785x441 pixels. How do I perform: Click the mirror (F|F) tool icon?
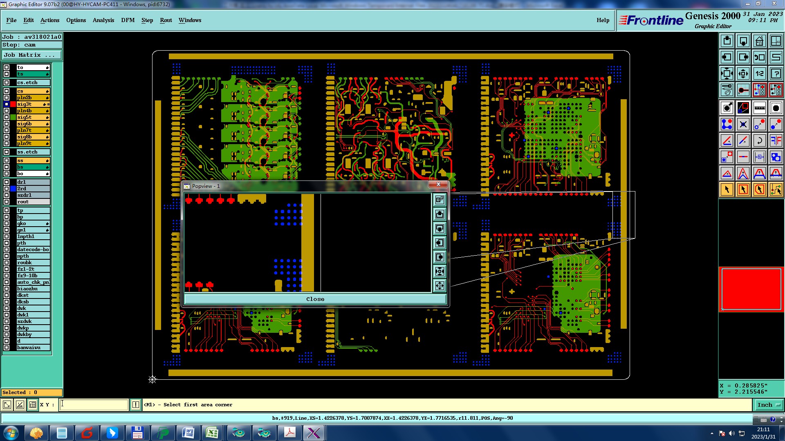click(x=776, y=140)
